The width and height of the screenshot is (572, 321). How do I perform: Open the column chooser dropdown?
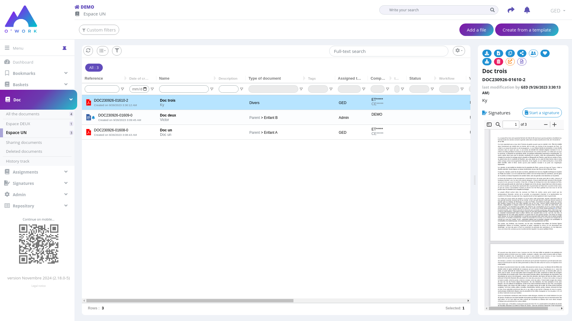[x=102, y=51]
